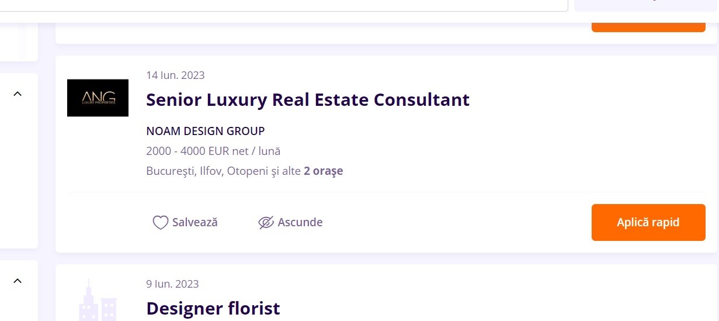The height and width of the screenshot is (321, 719).
Task: Open the Designer florist job listing
Action: [x=213, y=308]
